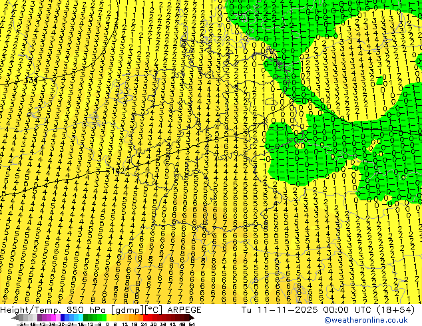This screenshot has height=326, width=422.
Task: Click the grey left arrow of legend
Action: 15,318
